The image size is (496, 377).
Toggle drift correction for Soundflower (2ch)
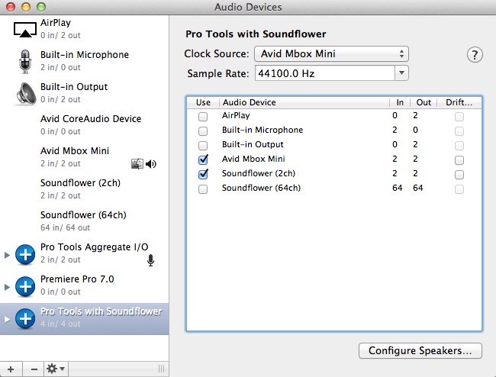pyautogui.click(x=459, y=175)
